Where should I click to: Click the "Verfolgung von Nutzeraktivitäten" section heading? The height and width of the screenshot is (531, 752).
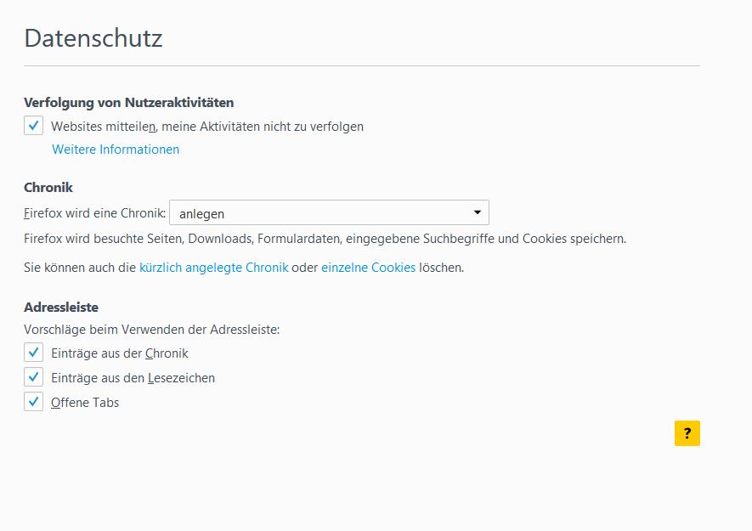pos(128,103)
